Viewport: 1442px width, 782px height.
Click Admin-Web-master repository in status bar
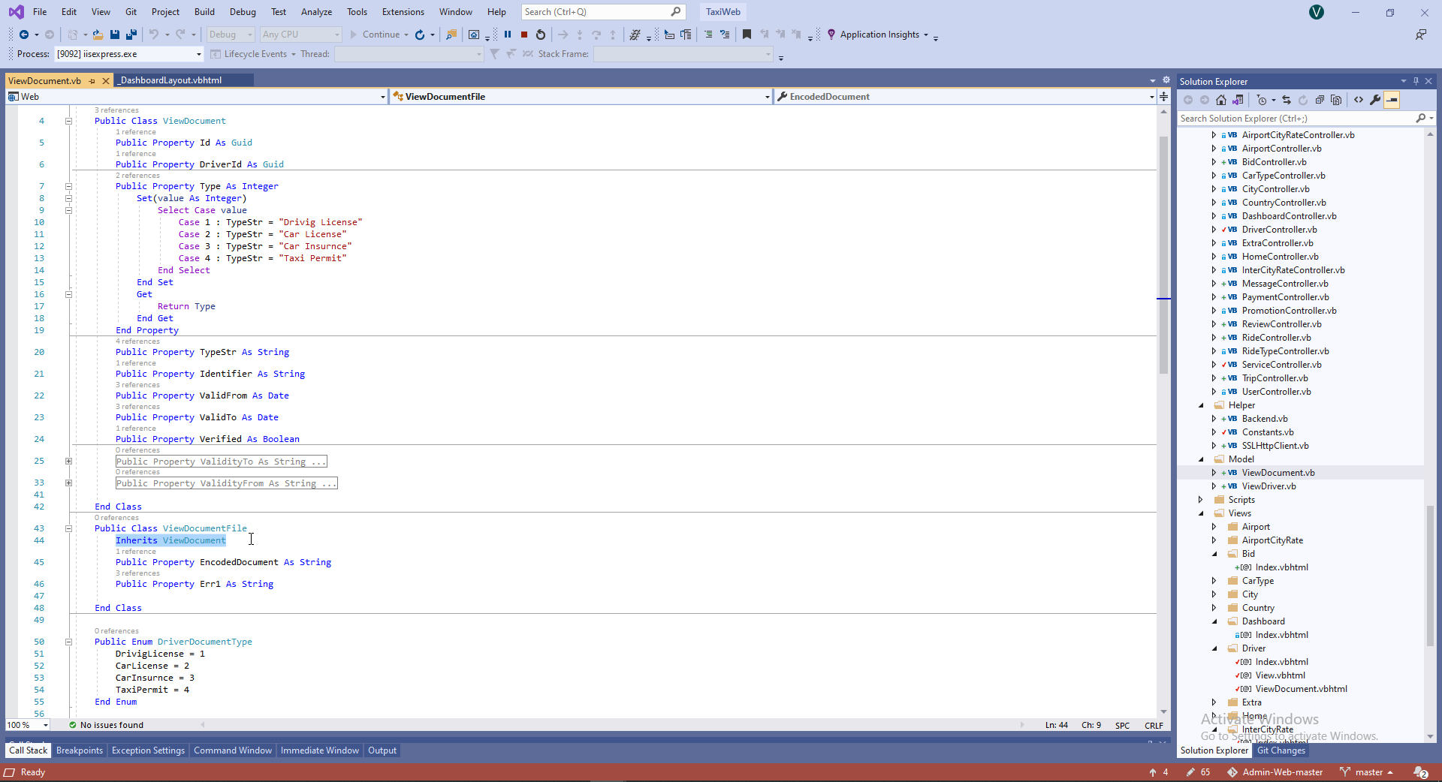click(1275, 772)
